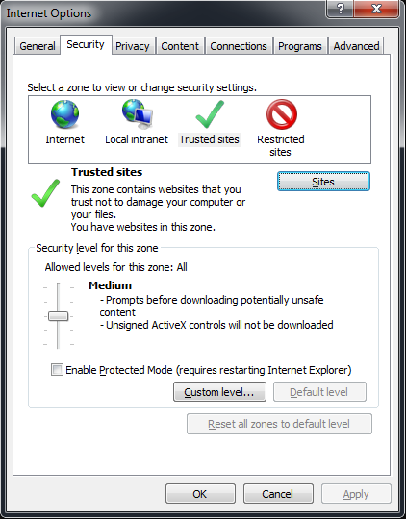Image resolution: width=406 pixels, height=519 pixels.
Task: Click the security level slider thumb
Action: coord(59,316)
